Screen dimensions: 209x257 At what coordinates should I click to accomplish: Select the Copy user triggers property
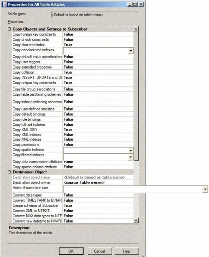(26, 62)
